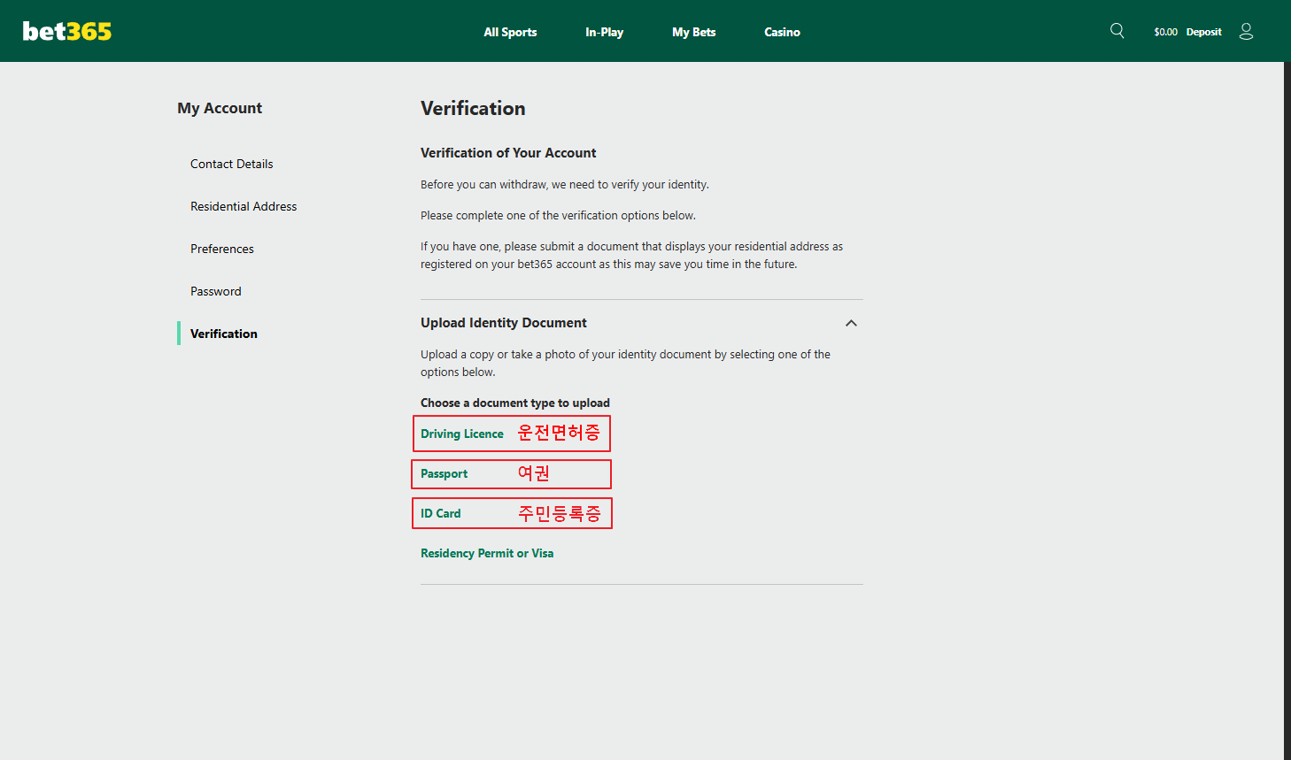Click the Deposit button
This screenshot has height=760, width=1291.
tap(1203, 32)
